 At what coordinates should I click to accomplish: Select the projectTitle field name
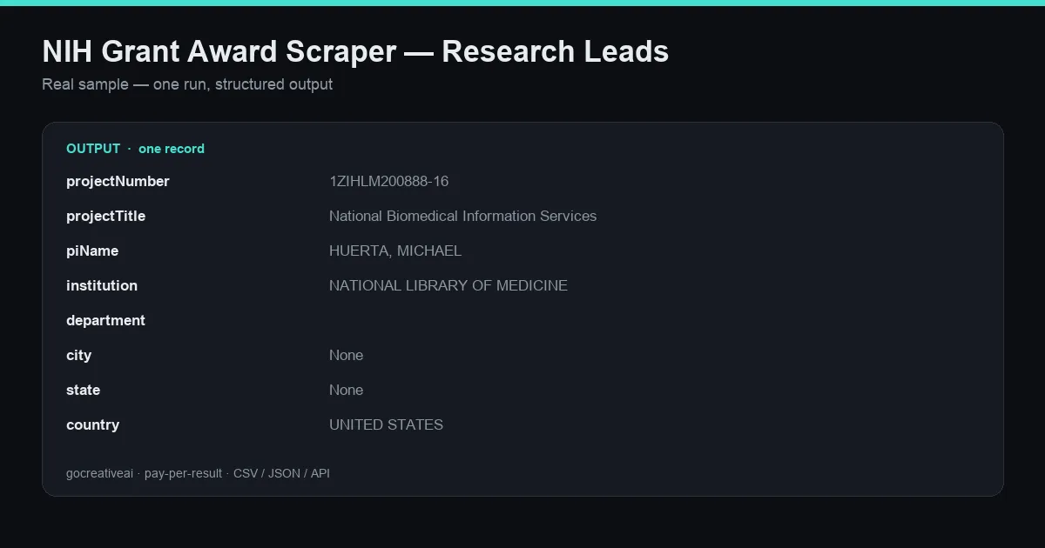click(x=105, y=217)
